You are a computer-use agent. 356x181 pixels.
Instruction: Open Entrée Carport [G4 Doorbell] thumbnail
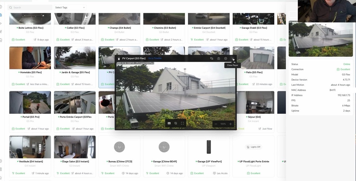[x=209, y=18]
